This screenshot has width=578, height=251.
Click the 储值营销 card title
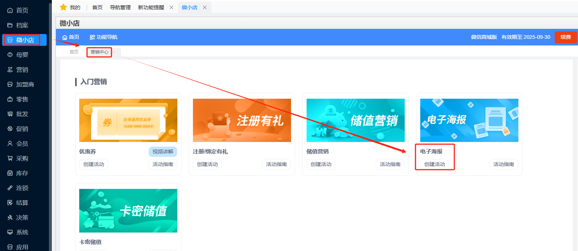[318, 152]
